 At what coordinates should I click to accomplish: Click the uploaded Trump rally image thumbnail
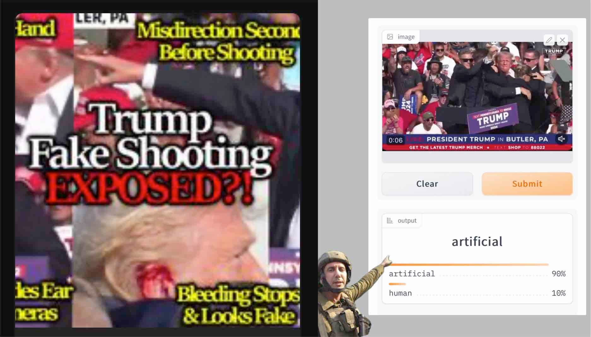click(477, 96)
